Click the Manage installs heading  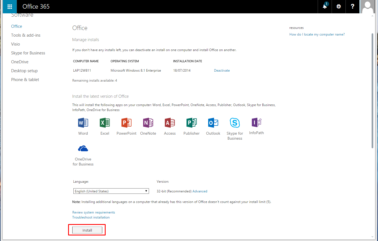86,40
